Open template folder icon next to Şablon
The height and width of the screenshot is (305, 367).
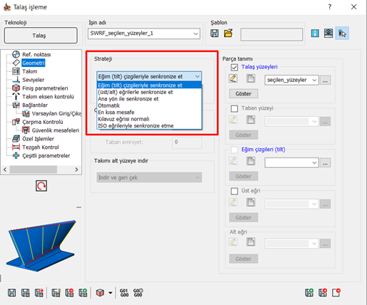228,33
